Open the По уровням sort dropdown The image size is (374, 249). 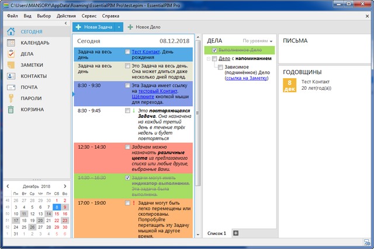tap(257, 41)
